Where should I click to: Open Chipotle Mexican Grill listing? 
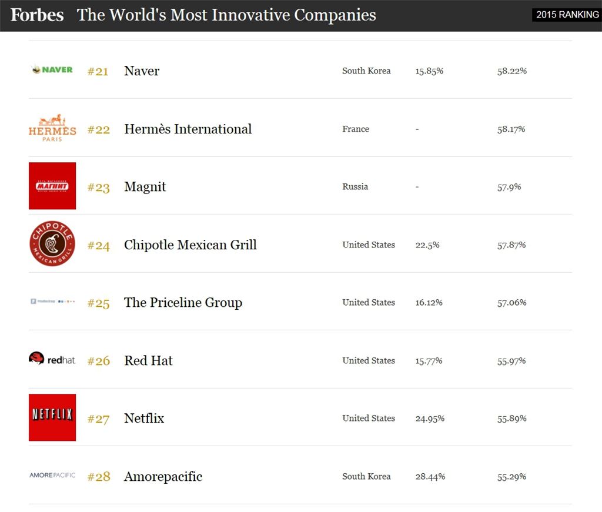pyautogui.click(x=190, y=245)
